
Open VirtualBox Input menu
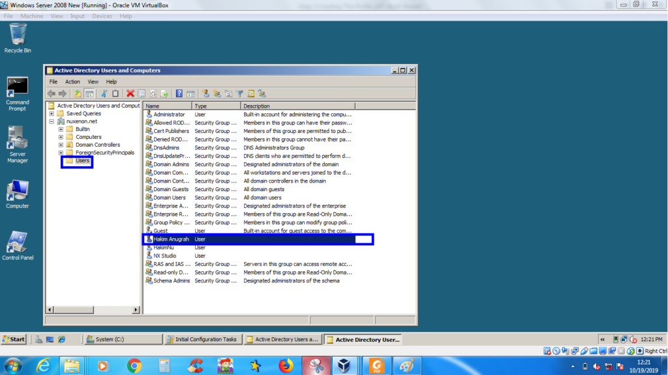point(77,16)
